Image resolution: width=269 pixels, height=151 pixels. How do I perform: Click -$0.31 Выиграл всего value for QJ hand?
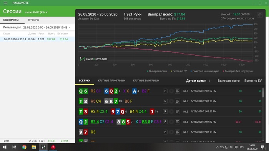[x=238, y=122]
